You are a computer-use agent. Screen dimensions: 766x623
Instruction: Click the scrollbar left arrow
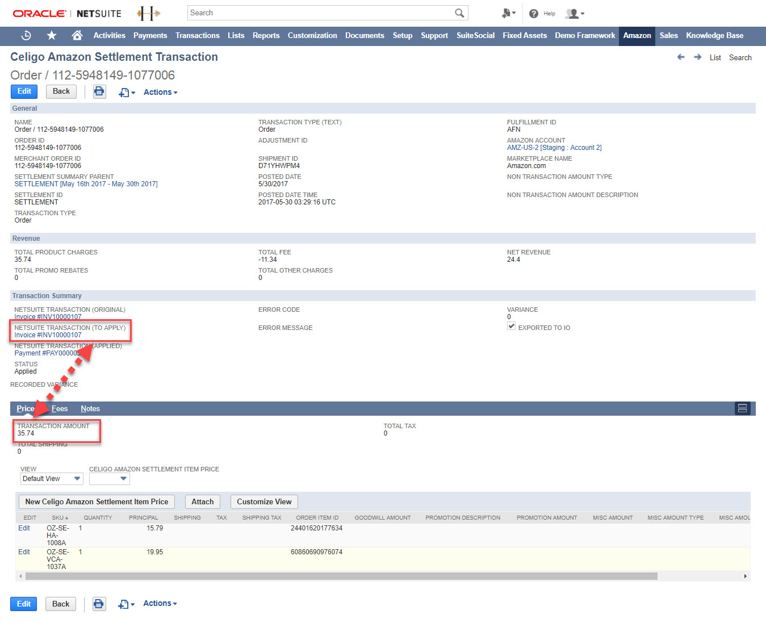pos(20,576)
